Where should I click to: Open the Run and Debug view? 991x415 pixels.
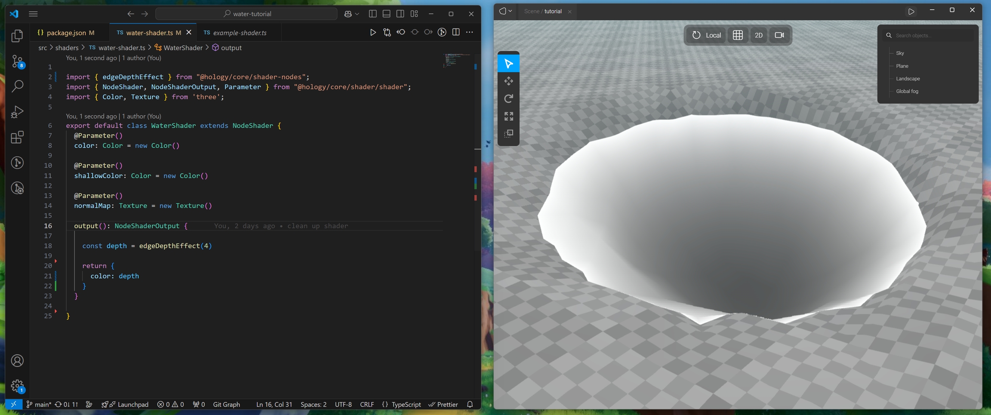(17, 112)
